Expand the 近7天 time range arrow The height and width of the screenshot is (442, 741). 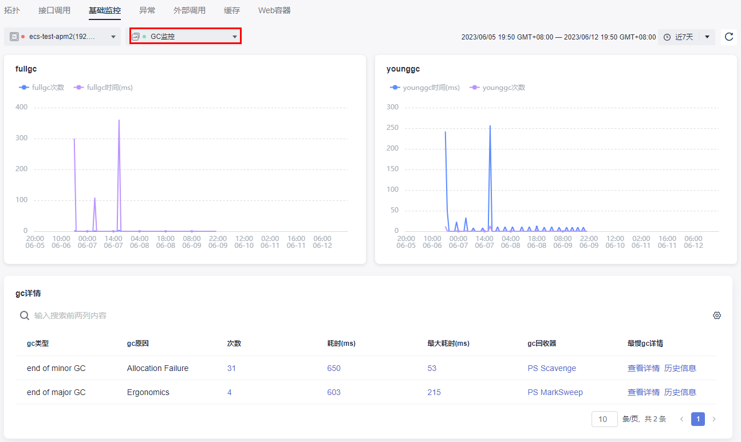pos(707,37)
